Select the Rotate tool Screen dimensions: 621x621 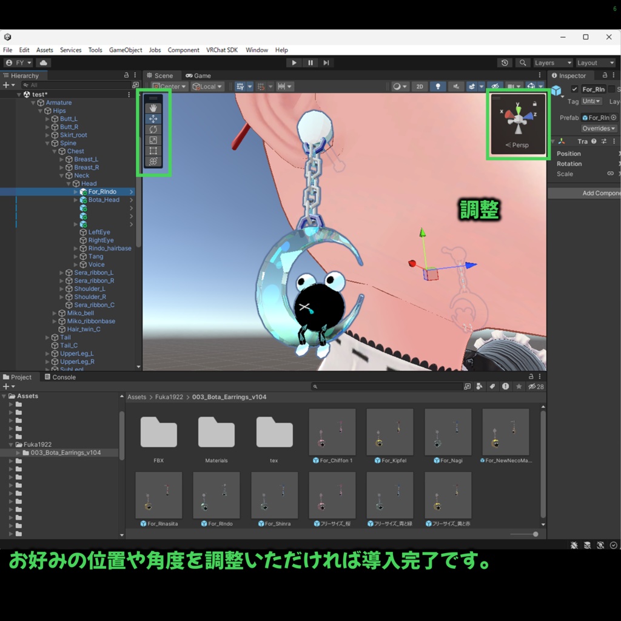pyautogui.click(x=153, y=129)
